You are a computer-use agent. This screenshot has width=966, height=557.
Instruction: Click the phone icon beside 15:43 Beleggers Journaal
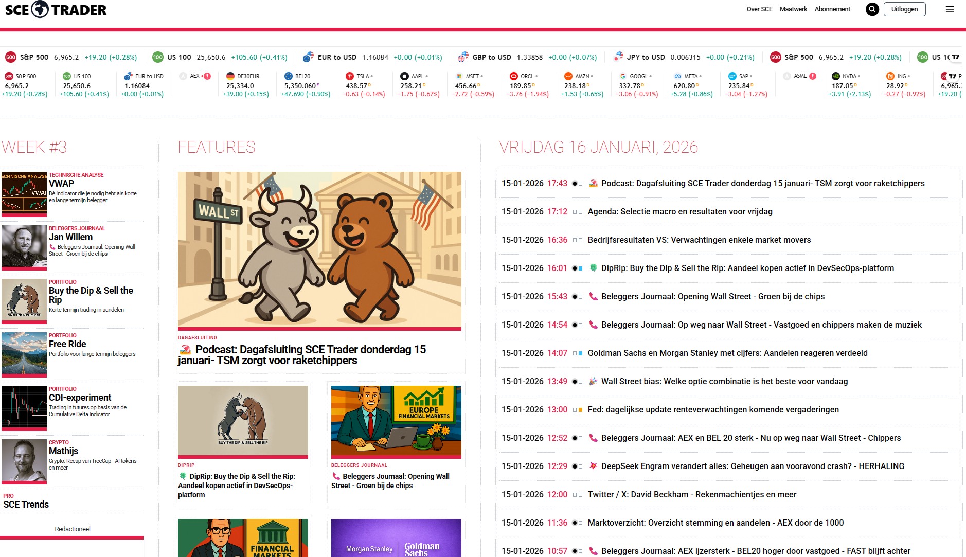(593, 296)
